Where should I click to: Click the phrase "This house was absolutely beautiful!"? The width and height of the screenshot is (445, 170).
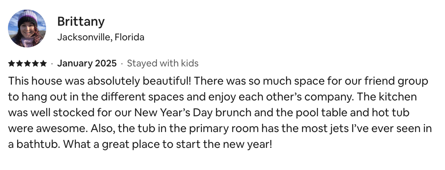click(x=100, y=81)
